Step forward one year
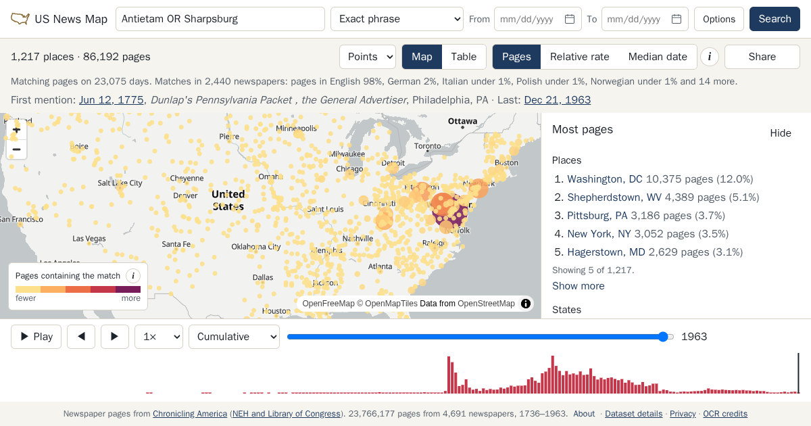The image size is (811, 426). (115, 337)
